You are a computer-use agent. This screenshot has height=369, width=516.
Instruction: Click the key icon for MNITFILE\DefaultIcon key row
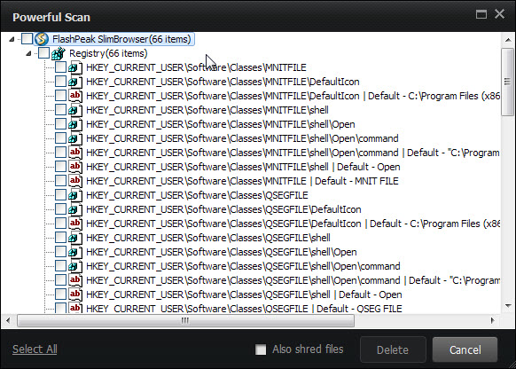coord(75,82)
